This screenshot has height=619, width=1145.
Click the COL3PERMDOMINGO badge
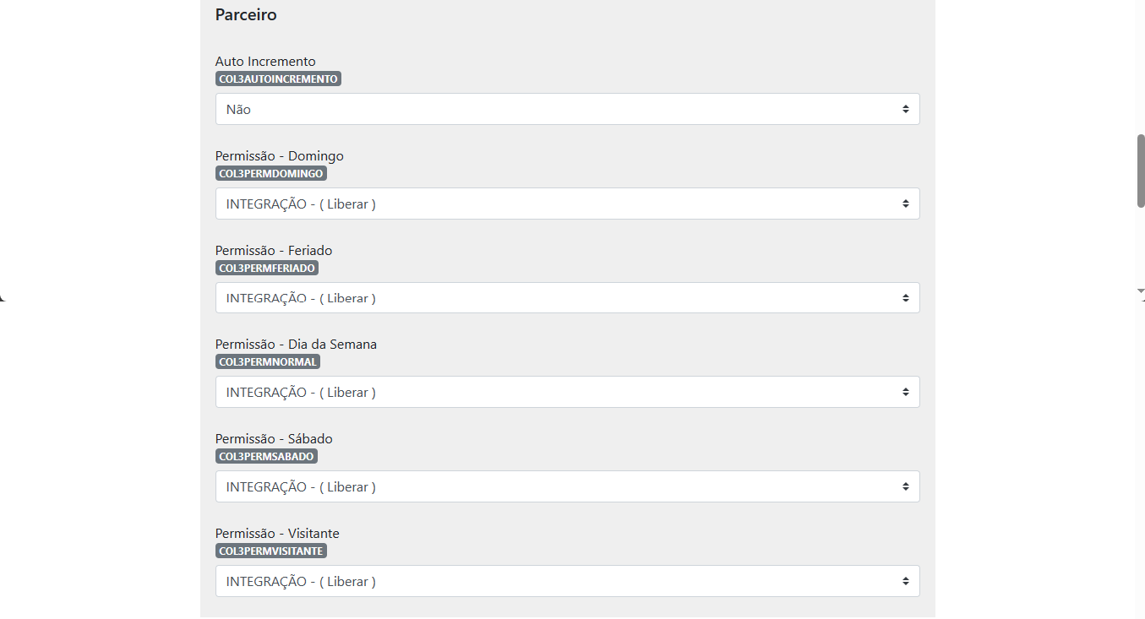point(270,173)
